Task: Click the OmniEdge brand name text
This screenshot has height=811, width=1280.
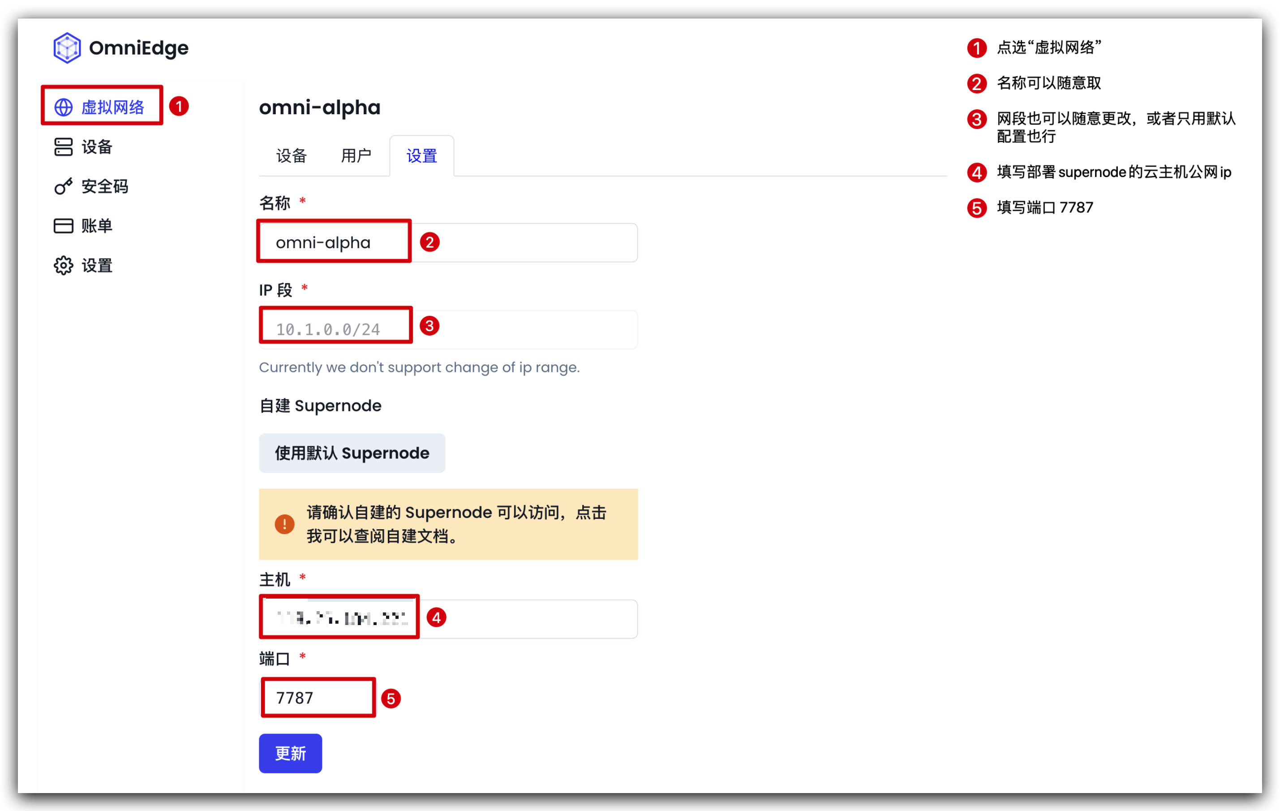Action: coord(139,48)
